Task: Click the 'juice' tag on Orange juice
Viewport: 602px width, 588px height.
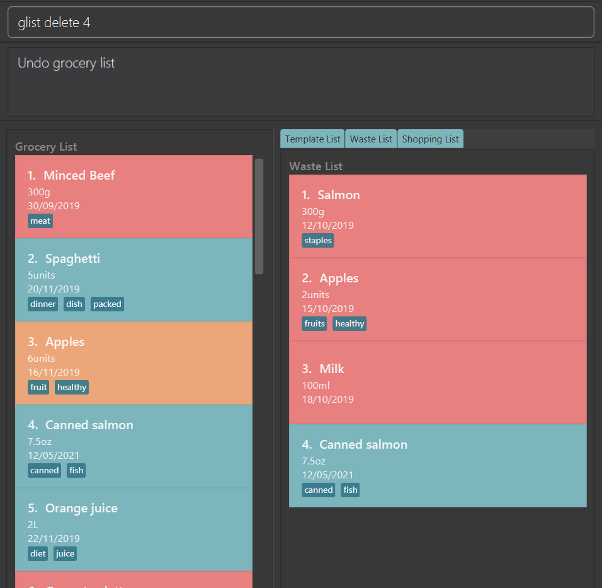Action: tap(65, 554)
